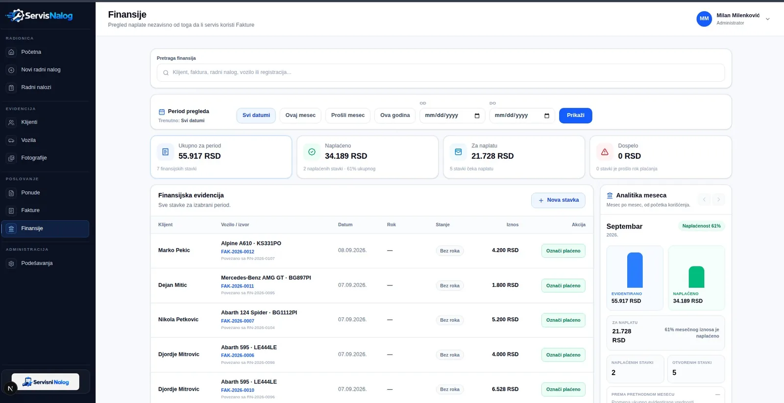Click the Ukupno za period document icon
This screenshot has height=403, width=784.
point(165,152)
